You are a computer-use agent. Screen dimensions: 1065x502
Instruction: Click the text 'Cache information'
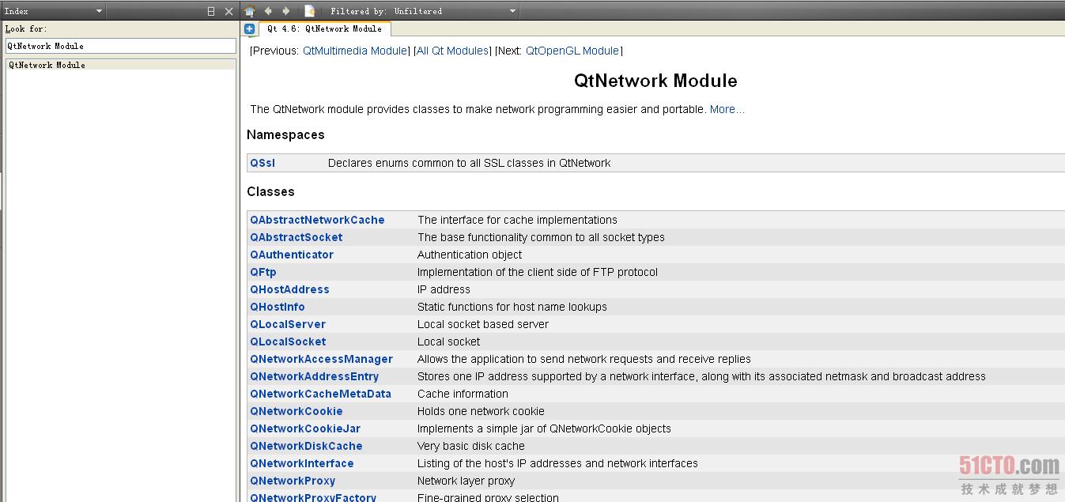coord(463,394)
